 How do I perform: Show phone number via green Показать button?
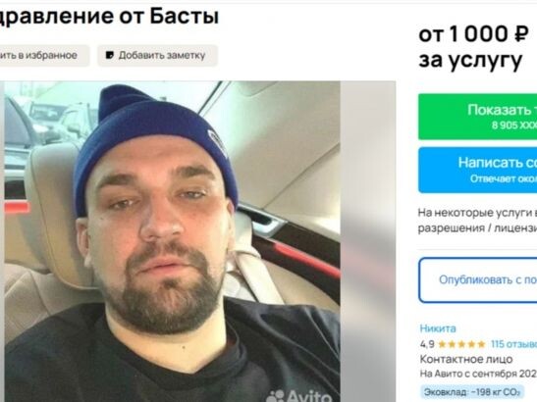point(477,117)
